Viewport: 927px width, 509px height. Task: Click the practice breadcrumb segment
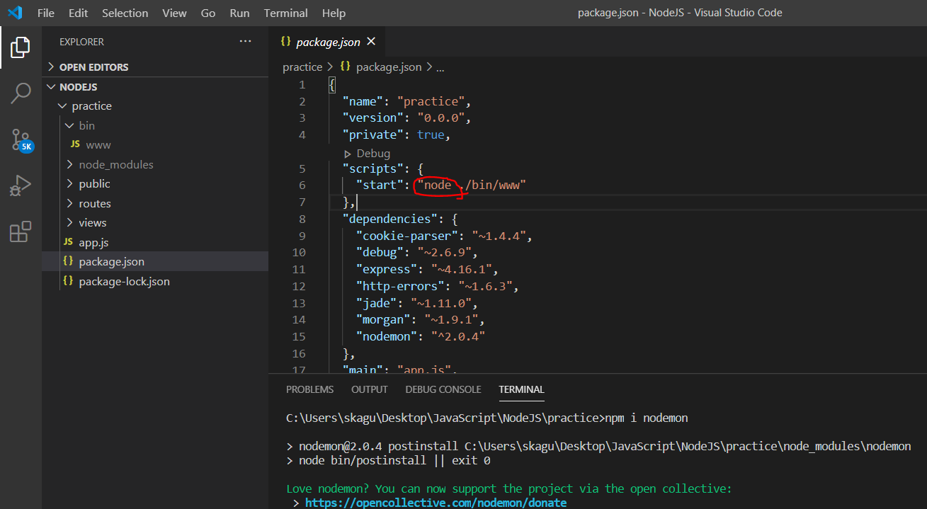302,67
